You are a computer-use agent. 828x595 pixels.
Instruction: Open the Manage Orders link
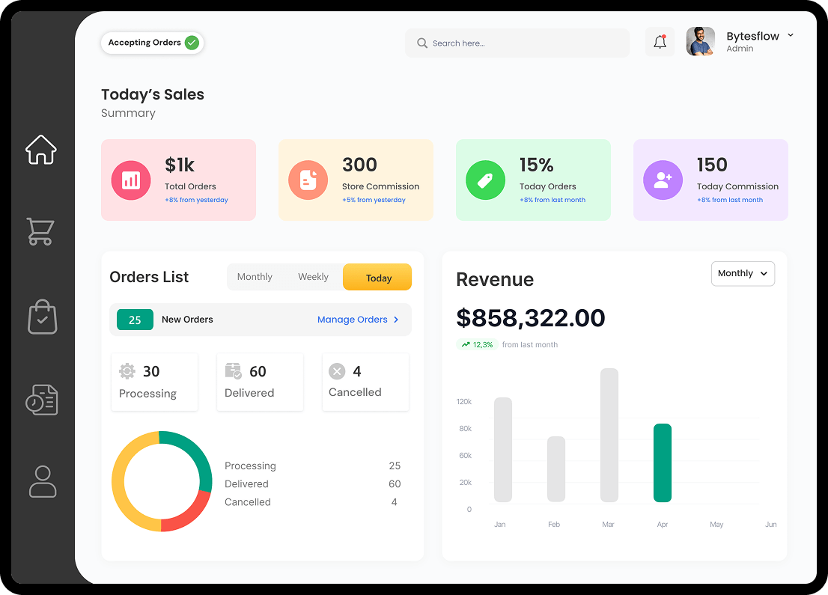coord(358,320)
